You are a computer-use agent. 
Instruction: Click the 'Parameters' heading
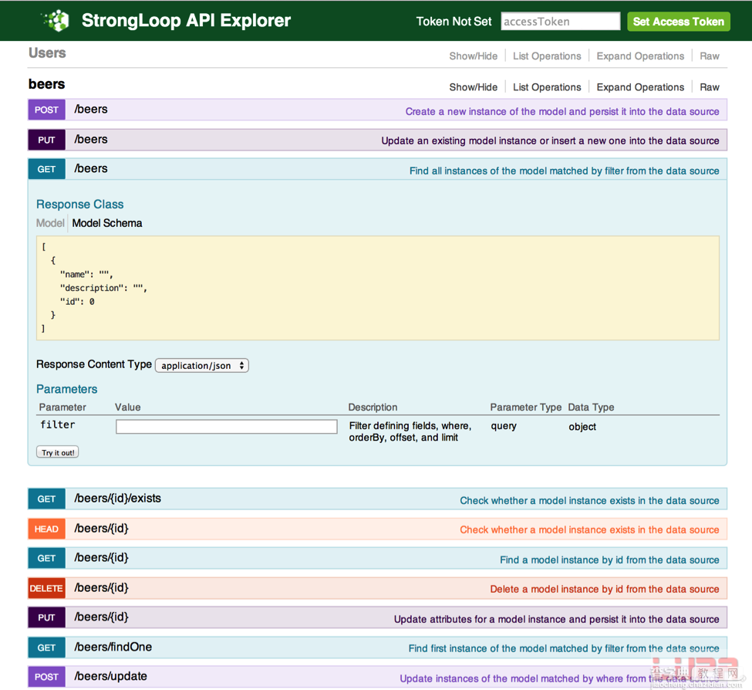coord(66,389)
